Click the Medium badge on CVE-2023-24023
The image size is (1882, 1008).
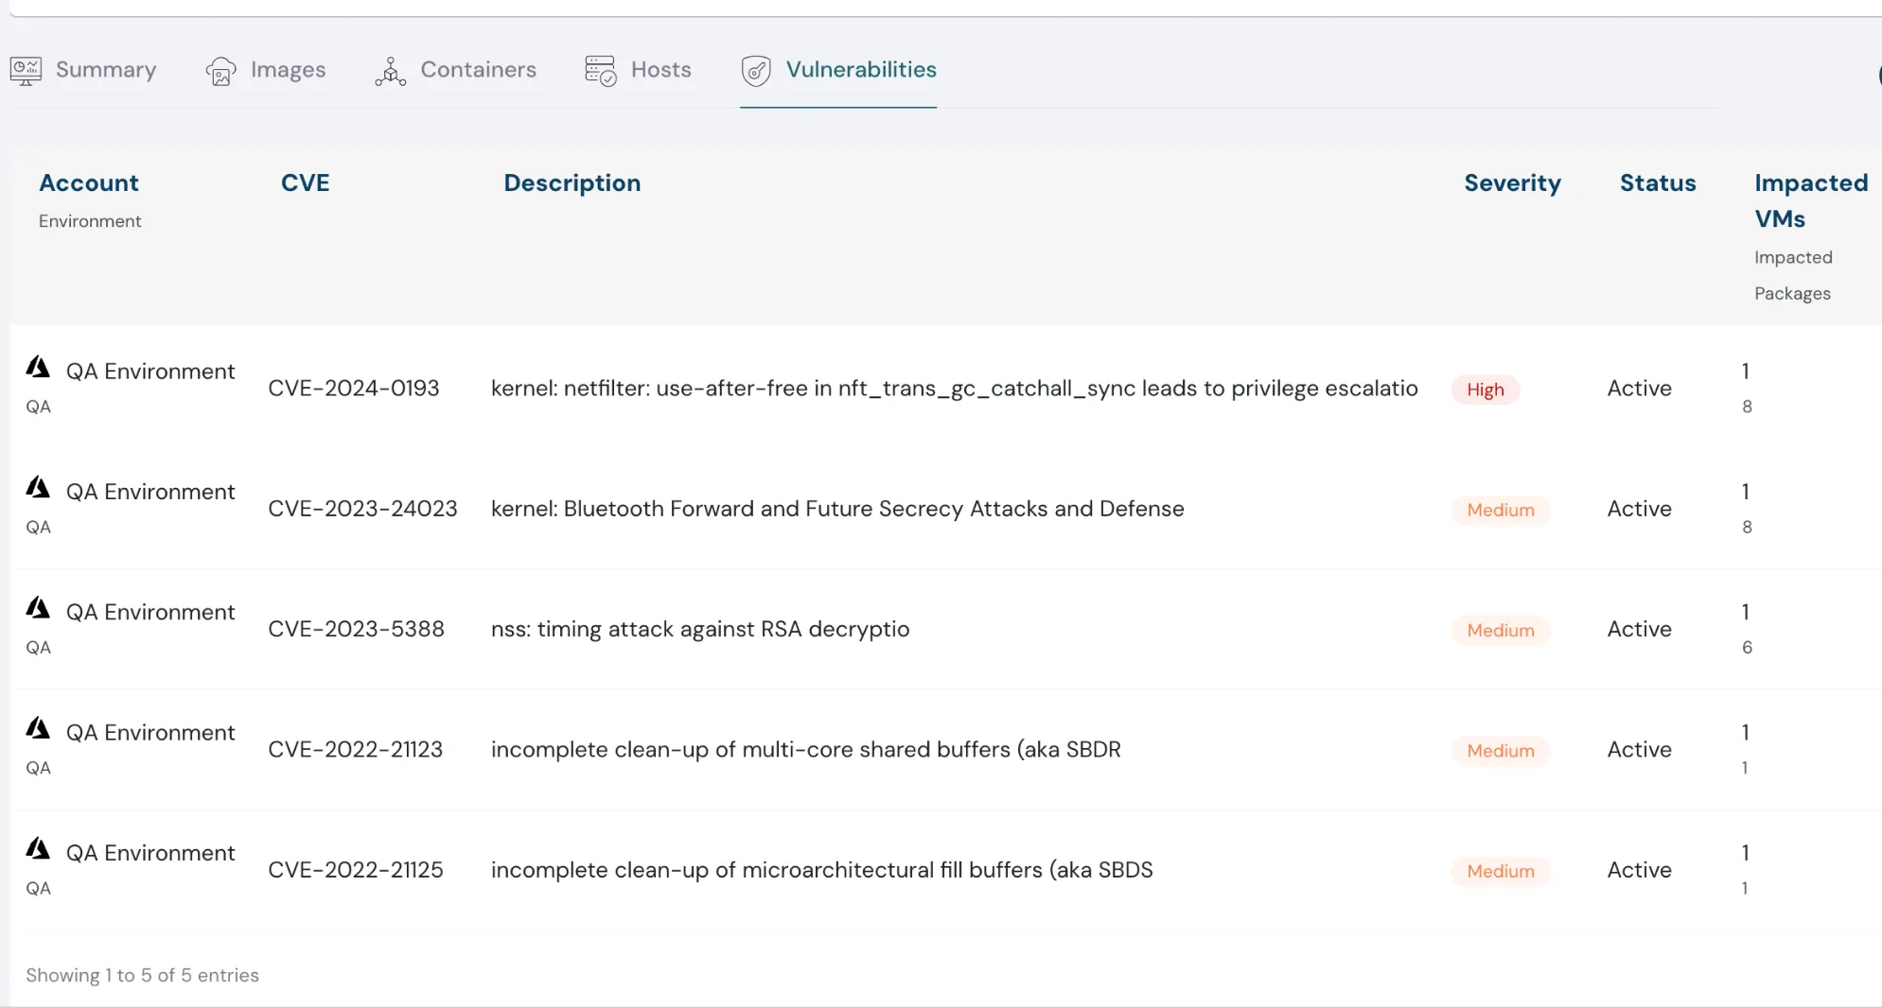[1500, 510]
